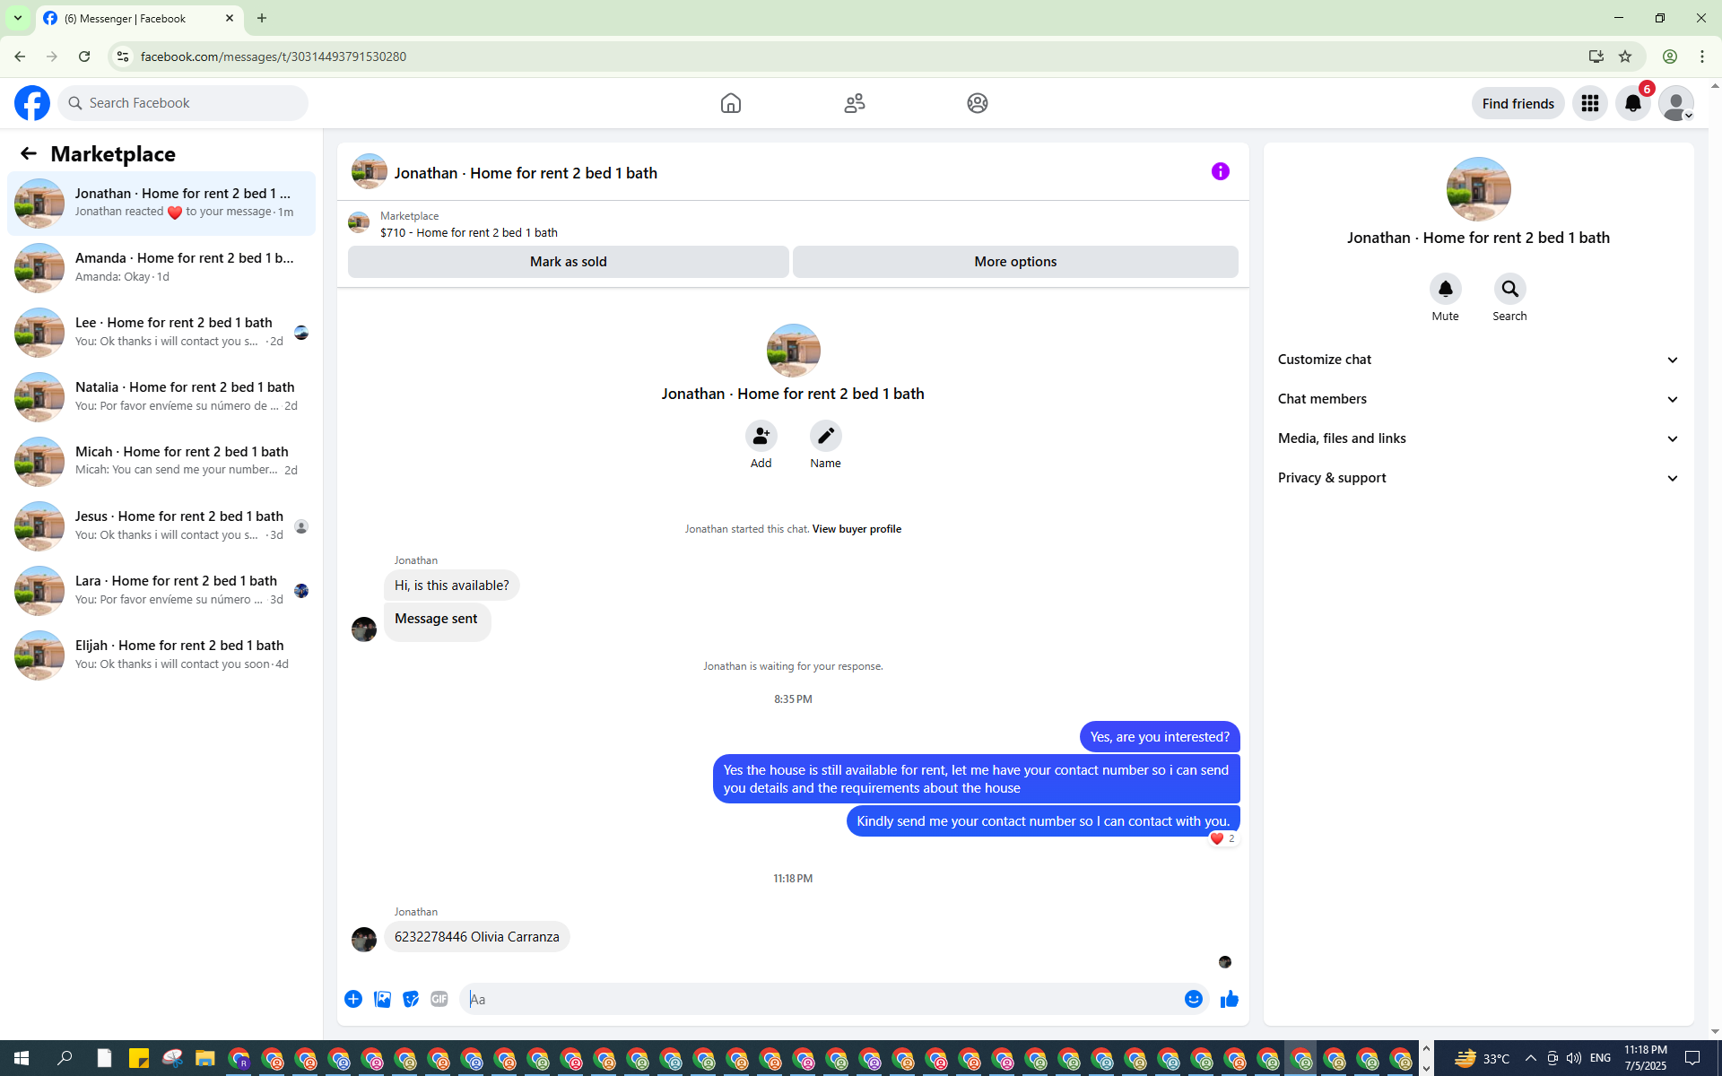Image resolution: width=1722 pixels, height=1076 pixels.
Task: Click the GIF chooser icon
Action: [x=439, y=999]
